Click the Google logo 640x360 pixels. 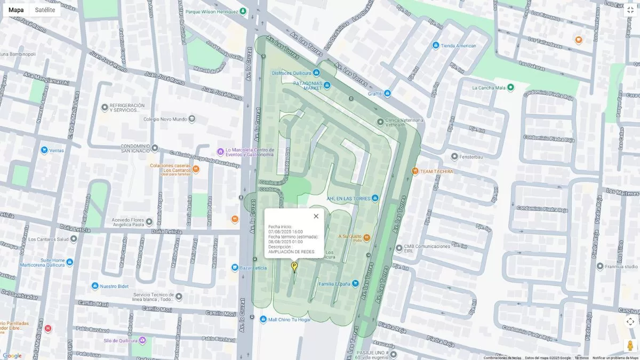12,356
